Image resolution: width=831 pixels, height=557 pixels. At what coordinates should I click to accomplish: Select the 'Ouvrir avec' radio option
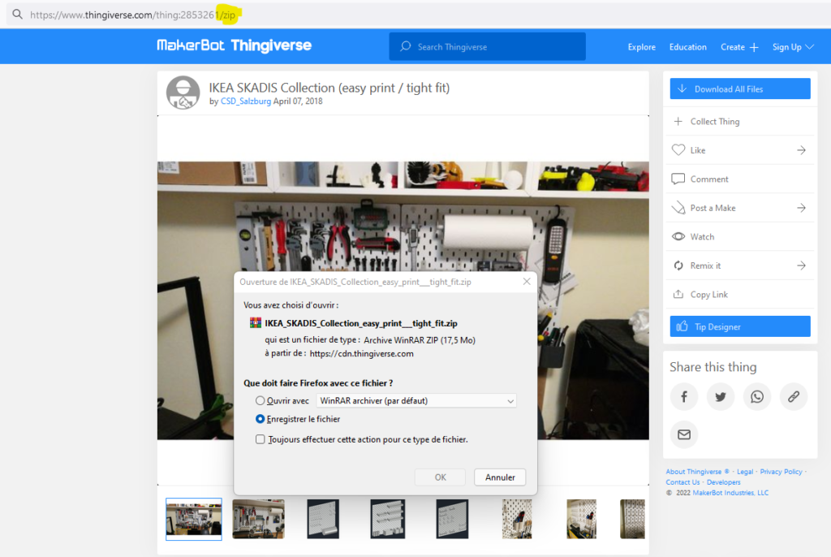click(260, 400)
